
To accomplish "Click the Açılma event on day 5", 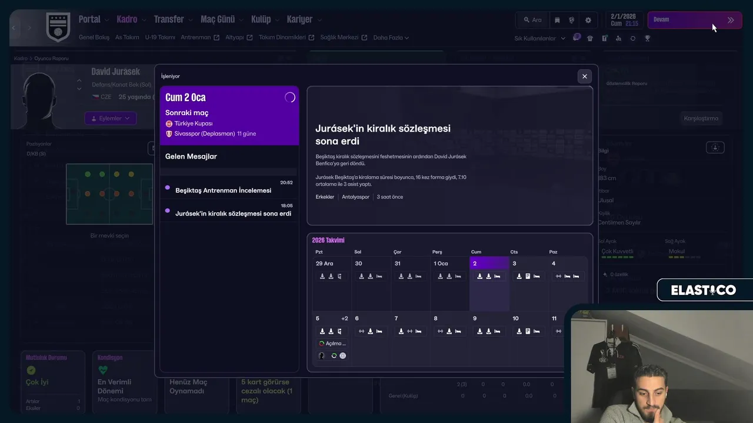I will click(332, 343).
